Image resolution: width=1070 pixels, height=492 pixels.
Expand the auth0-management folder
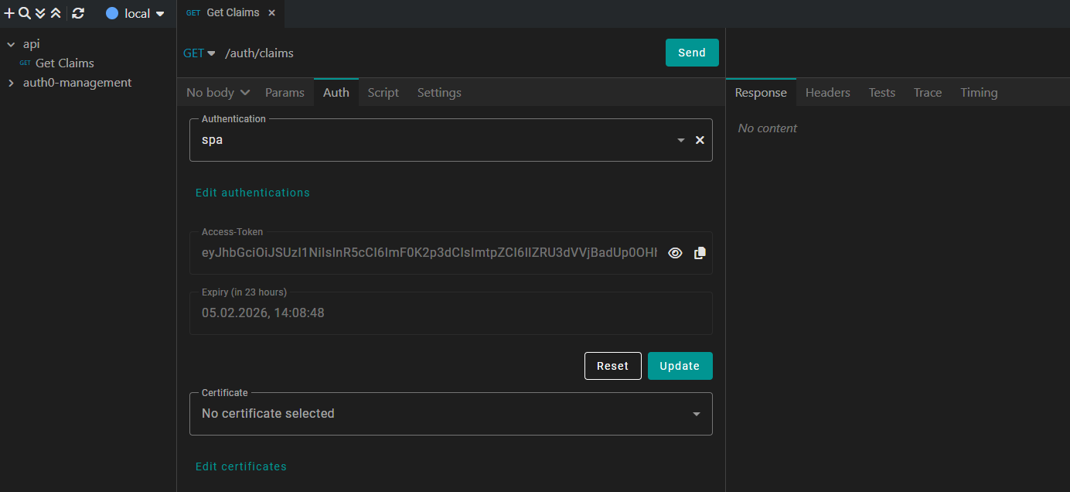coord(11,83)
